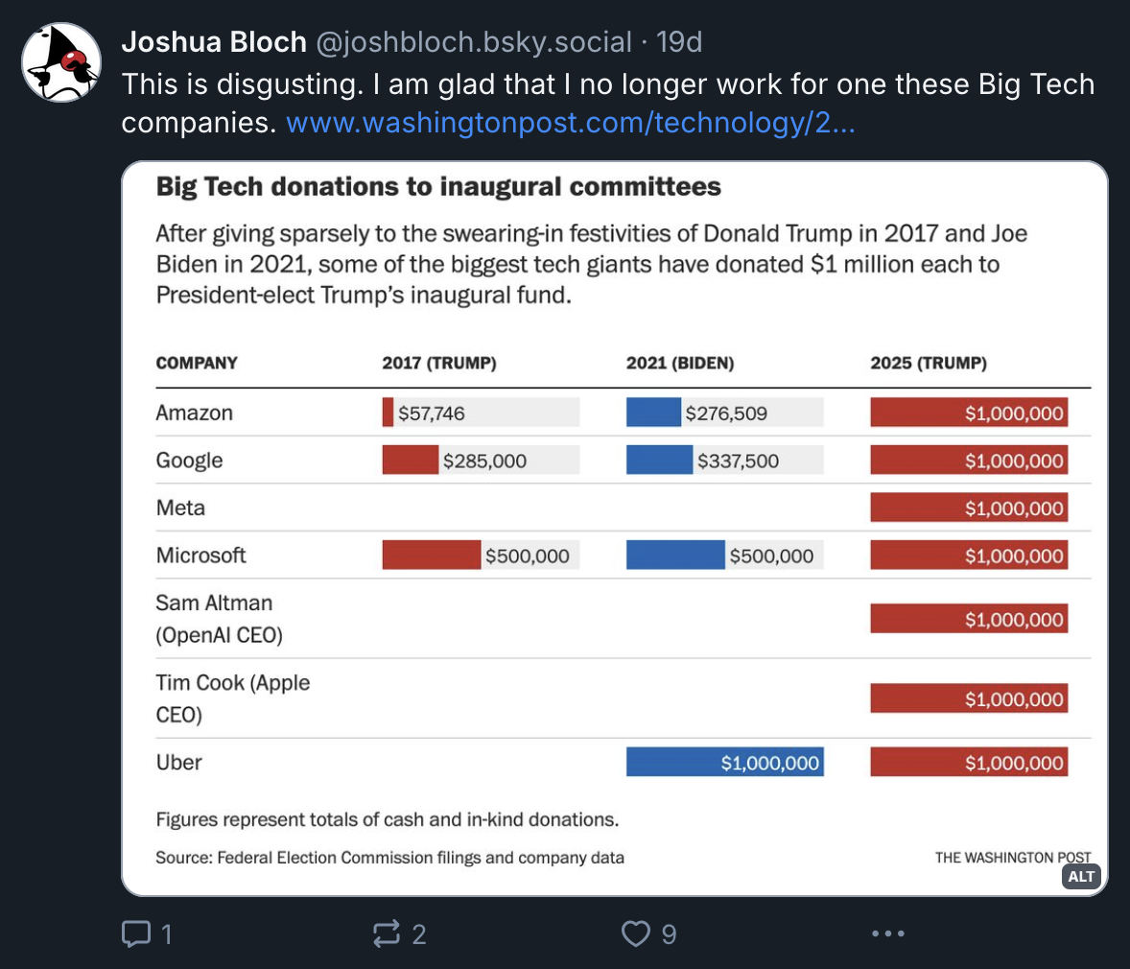Click the like count number 9
Image resolution: width=1130 pixels, height=969 pixels.
coord(669,934)
